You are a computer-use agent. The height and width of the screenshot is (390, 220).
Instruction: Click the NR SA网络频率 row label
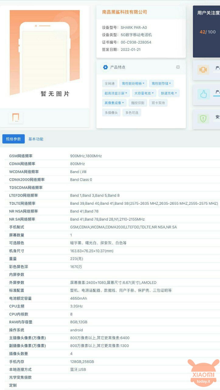click(x=22, y=219)
